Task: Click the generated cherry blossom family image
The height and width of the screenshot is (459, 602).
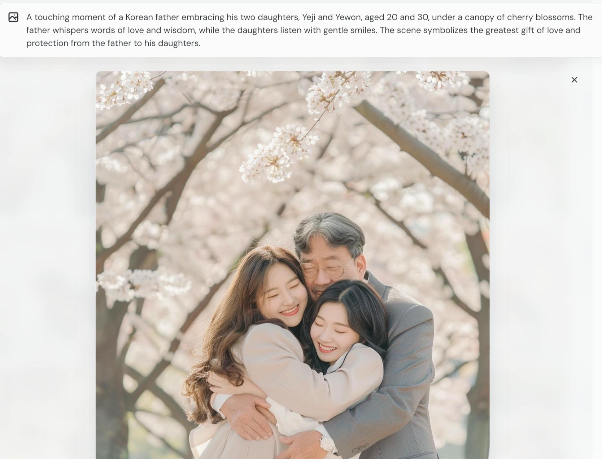Action: (x=292, y=265)
